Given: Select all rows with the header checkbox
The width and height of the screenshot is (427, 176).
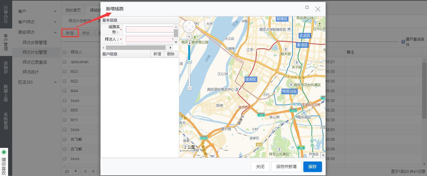Looking at the screenshot, I should (x=65, y=52).
